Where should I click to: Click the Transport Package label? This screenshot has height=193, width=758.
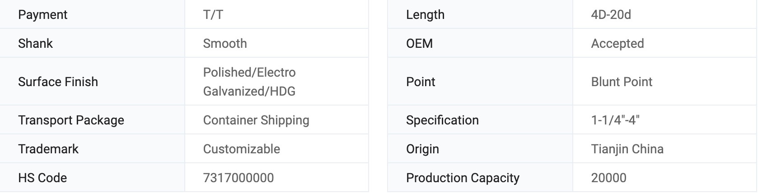pyautogui.click(x=71, y=120)
